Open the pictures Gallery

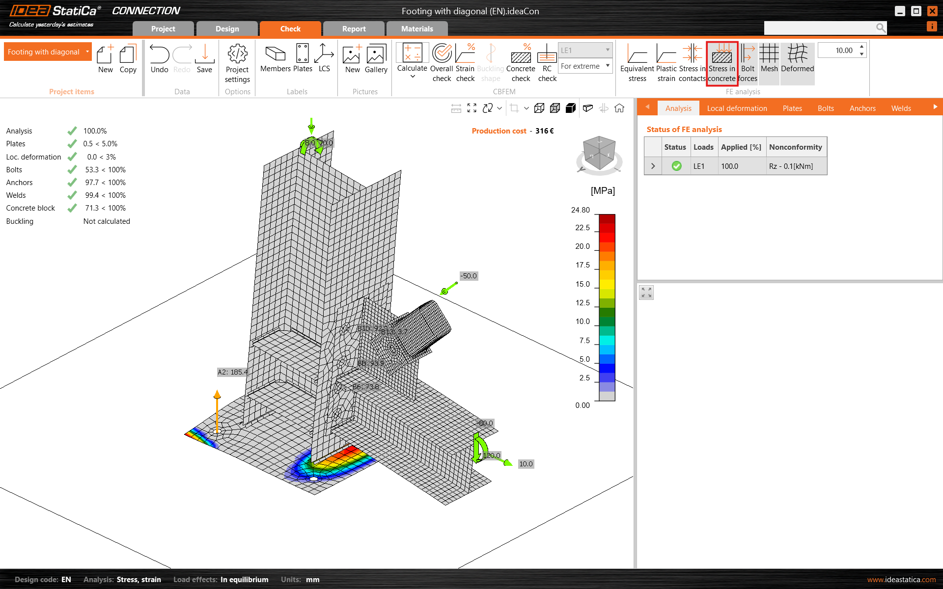coord(376,59)
